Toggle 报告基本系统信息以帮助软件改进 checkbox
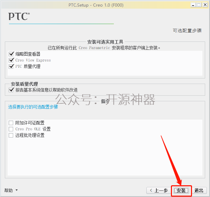 pyautogui.click(x=11, y=90)
